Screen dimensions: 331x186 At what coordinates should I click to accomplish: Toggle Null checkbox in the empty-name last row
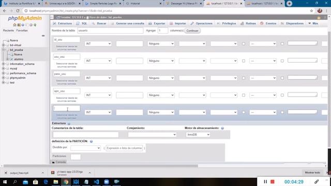pos(244,113)
